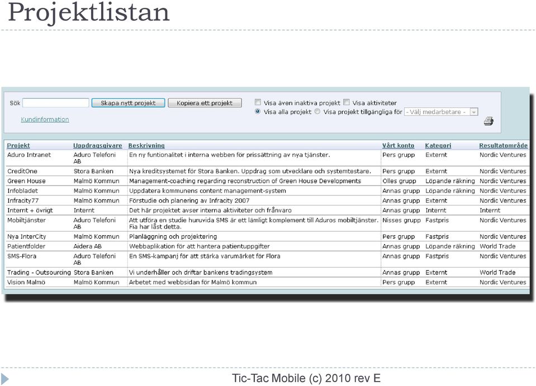
Task: Click Arbetet med webbsidan för Malmö kommun
Action: (193, 282)
